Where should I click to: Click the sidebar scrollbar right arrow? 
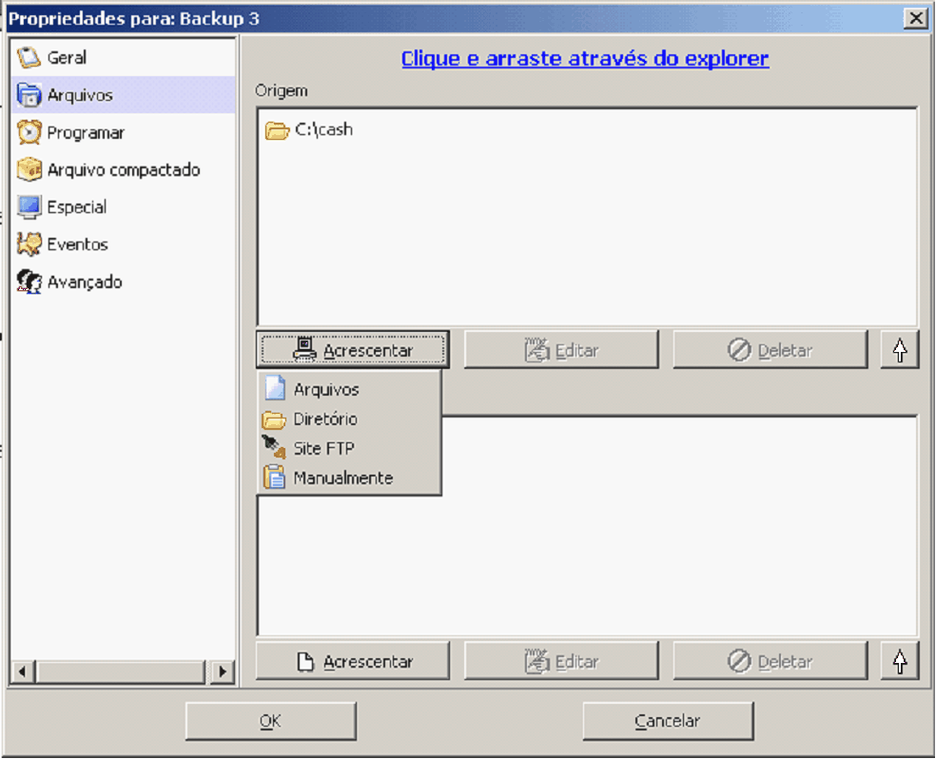pos(223,671)
